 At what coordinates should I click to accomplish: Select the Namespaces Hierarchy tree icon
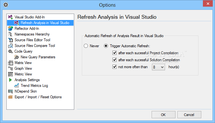(11, 34)
